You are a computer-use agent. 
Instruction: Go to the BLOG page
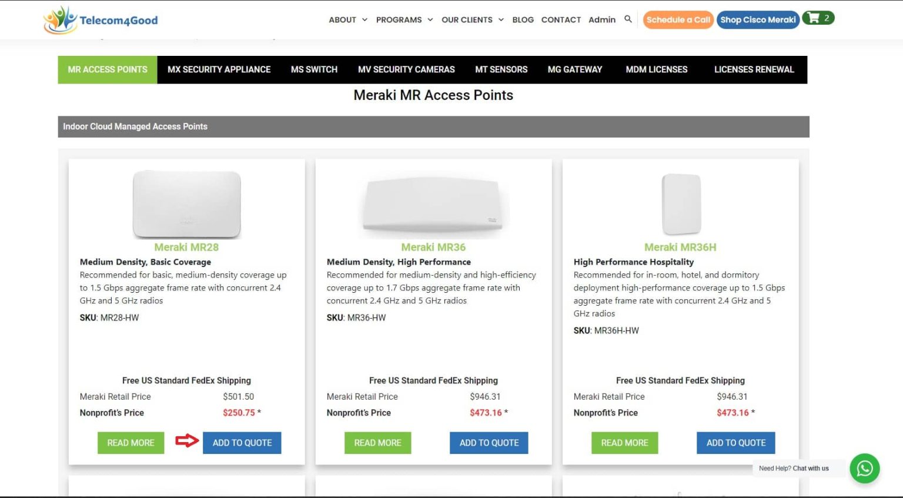point(523,19)
